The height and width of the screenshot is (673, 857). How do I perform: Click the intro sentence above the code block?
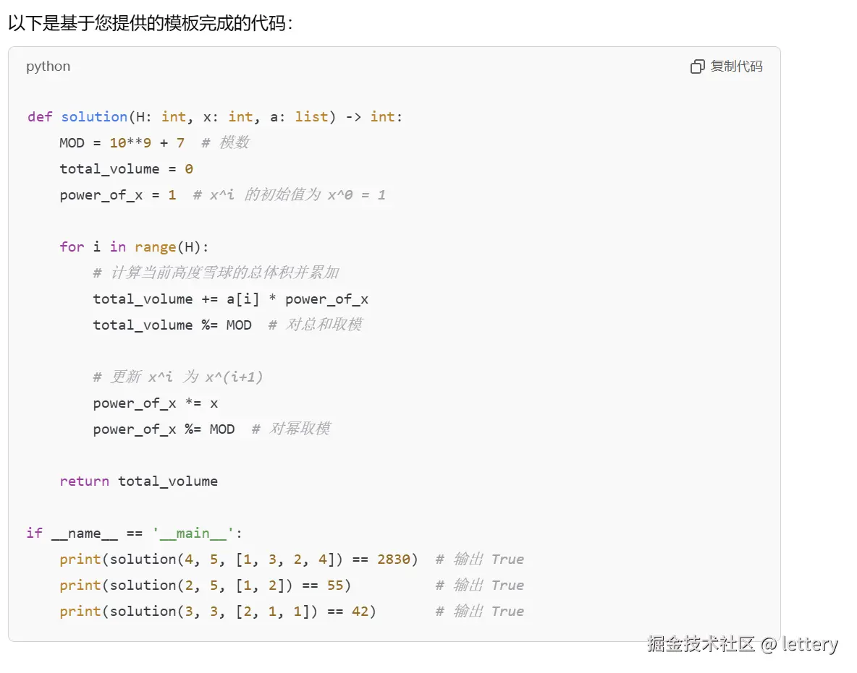click(x=151, y=23)
